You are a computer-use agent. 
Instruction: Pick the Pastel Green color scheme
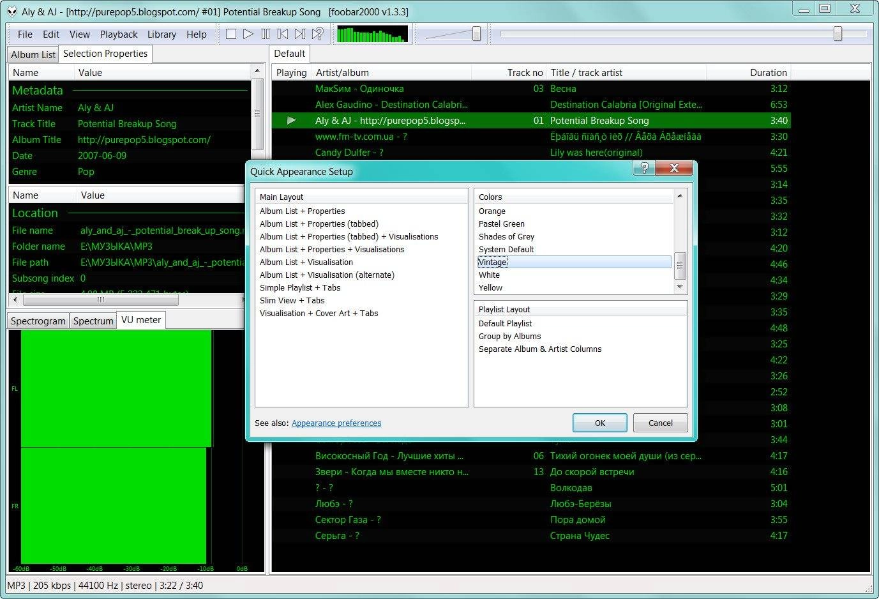502,224
